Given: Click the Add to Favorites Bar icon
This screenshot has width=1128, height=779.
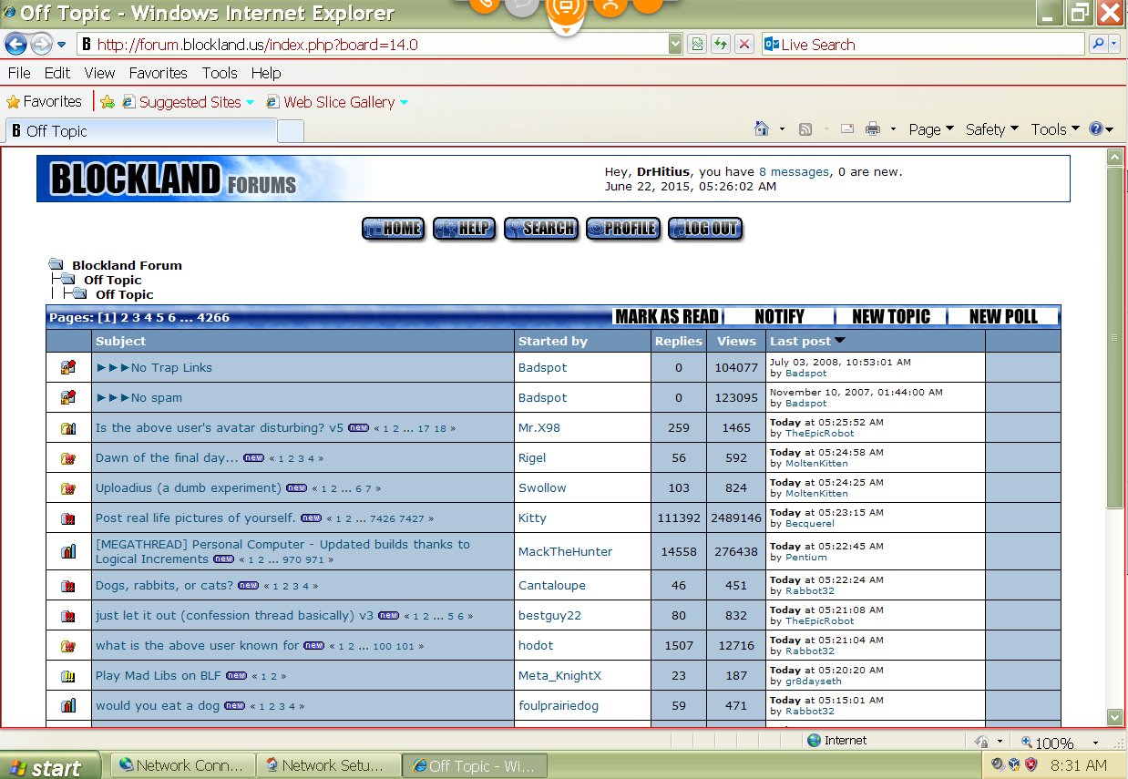Looking at the screenshot, I should [108, 102].
